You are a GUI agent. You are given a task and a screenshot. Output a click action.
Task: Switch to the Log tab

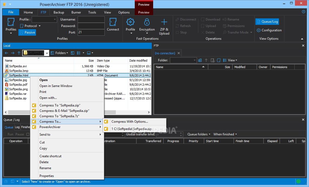click(17, 127)
